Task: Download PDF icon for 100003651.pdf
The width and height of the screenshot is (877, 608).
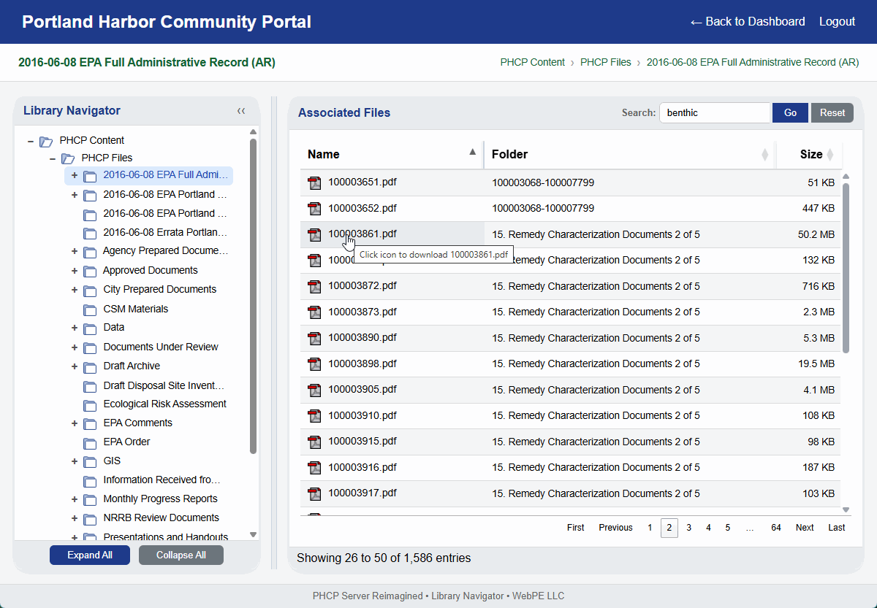Action: point(314,182)
